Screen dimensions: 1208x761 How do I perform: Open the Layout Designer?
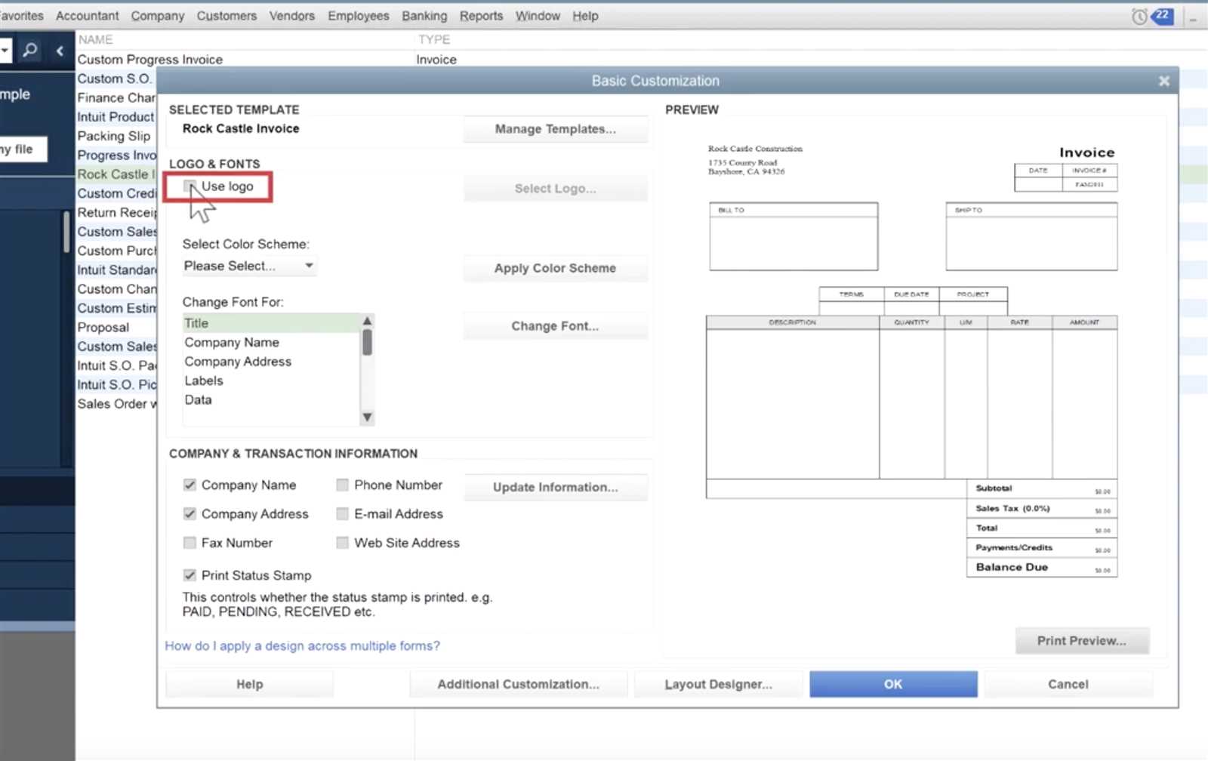(x=718, y=684)
